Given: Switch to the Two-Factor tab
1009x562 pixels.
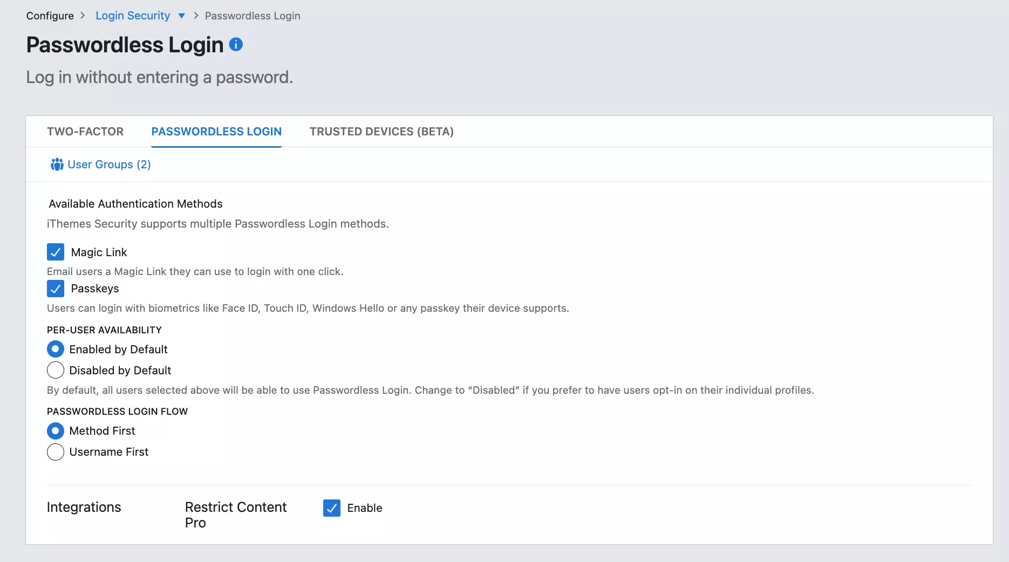Looking at the screenshot, I should pyautogui.click(x=85, y=132).
